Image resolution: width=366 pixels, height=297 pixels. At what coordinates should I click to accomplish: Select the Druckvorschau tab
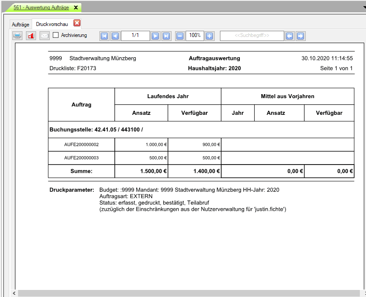[x=52, y=24]
